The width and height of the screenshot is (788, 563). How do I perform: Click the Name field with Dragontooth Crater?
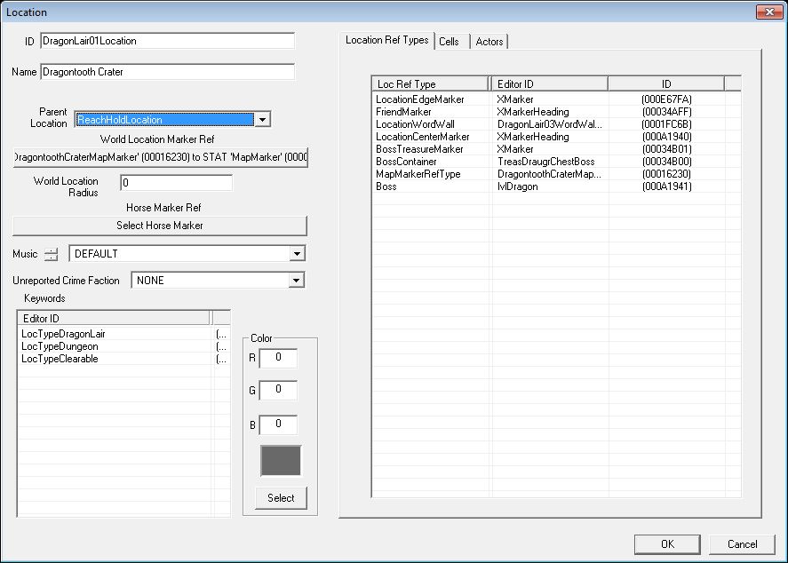(x=167, y=72)
